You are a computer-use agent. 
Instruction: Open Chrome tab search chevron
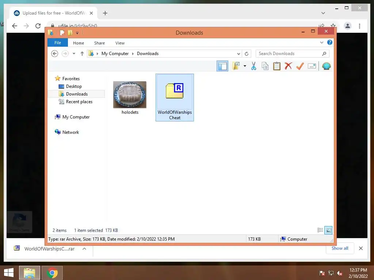click(x=323, y=13)
